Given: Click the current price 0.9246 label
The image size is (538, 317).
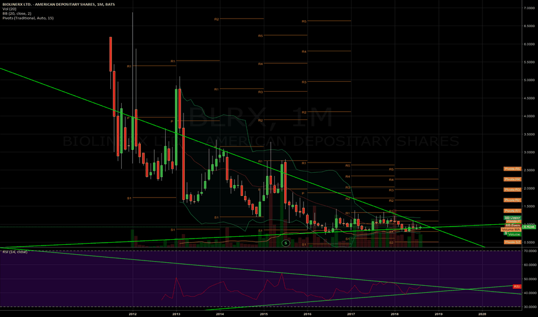Looking at the screenshot, I should coord(529,227).
